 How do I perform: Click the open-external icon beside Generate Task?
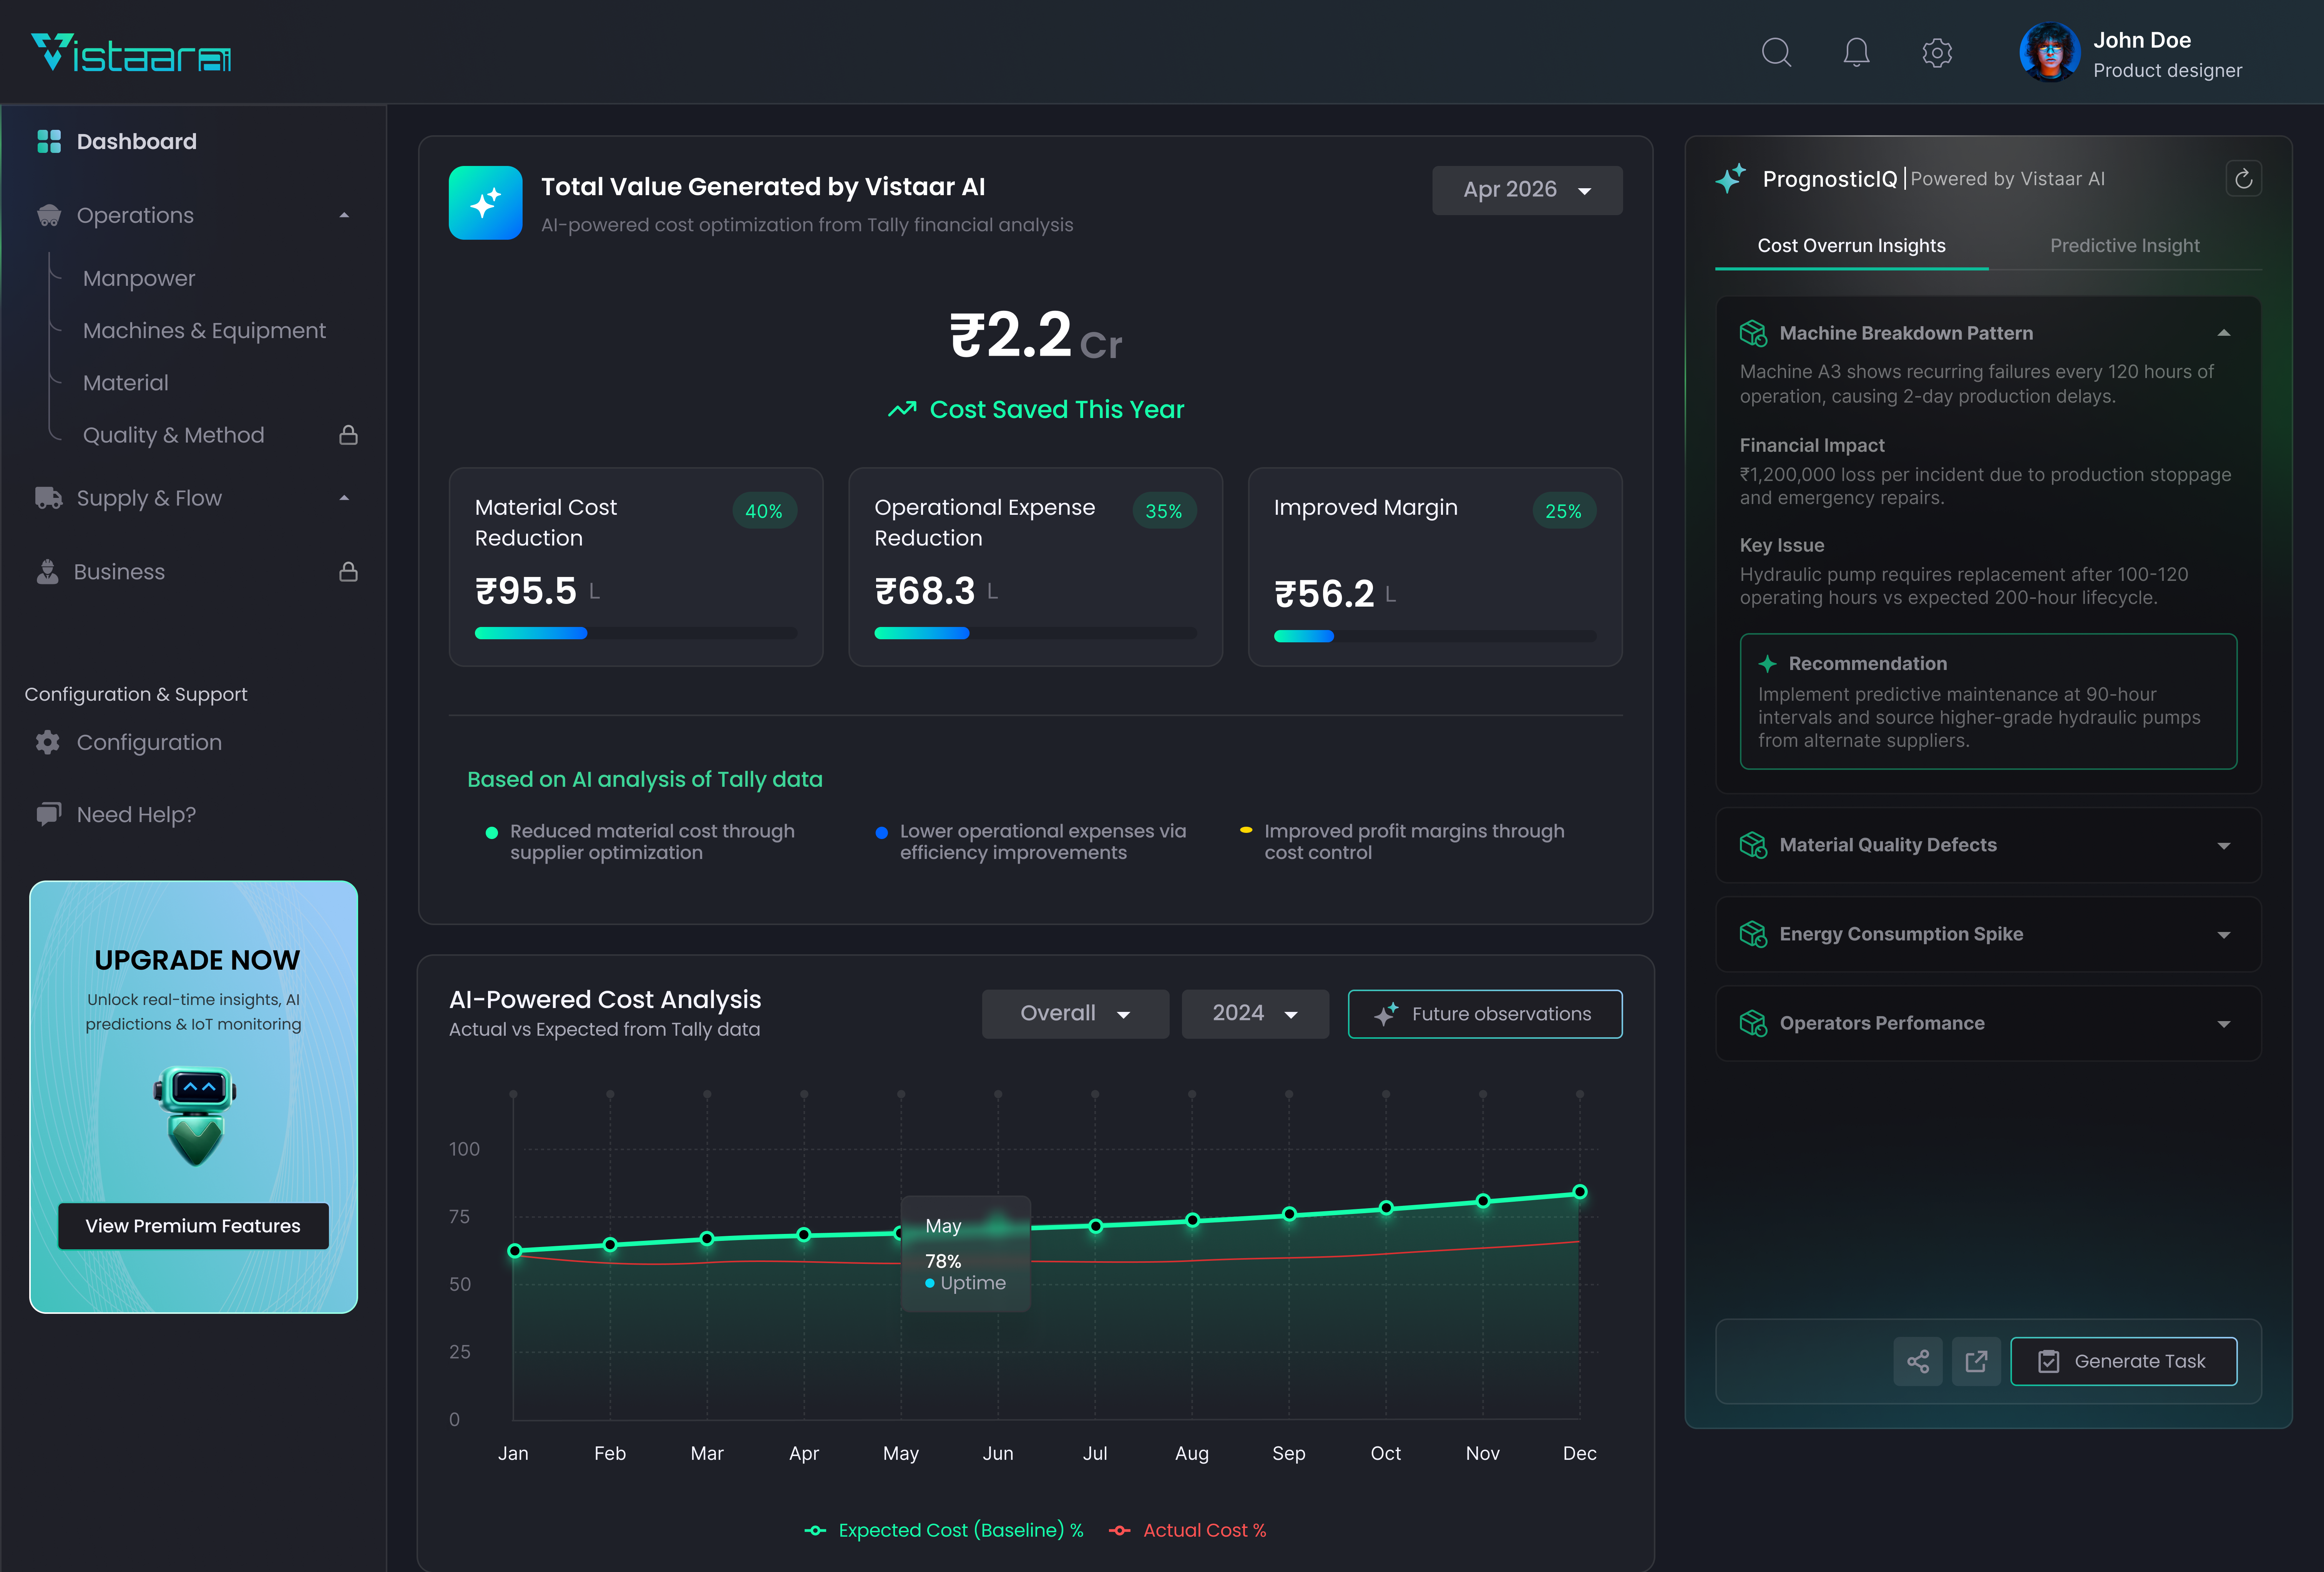coord(1976,1361)
